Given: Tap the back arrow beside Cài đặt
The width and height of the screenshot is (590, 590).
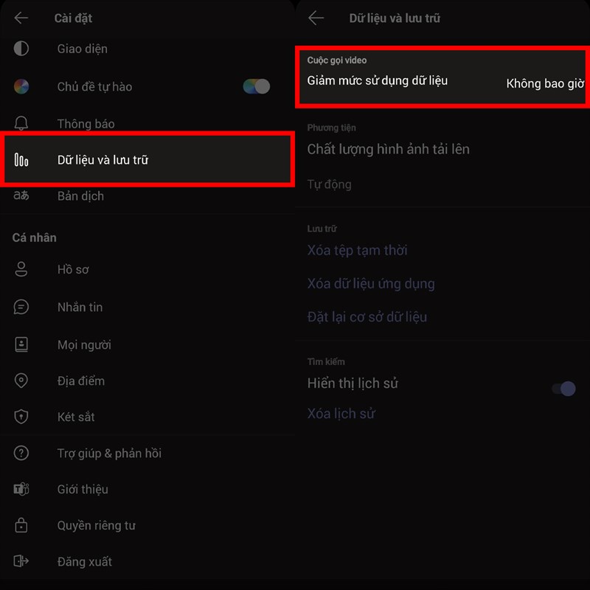Looking at the screenshot, I should 21,18.
